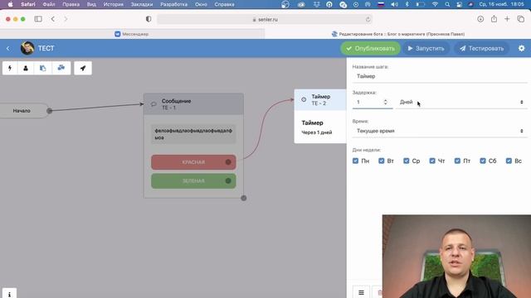Click the КРАСНАЯ button on message node

(x=193, y=162)
